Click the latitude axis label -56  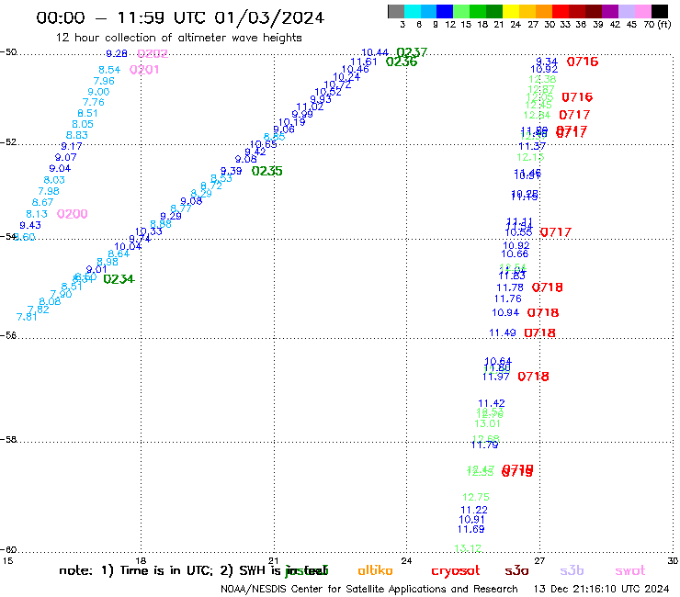click(8, 335)
